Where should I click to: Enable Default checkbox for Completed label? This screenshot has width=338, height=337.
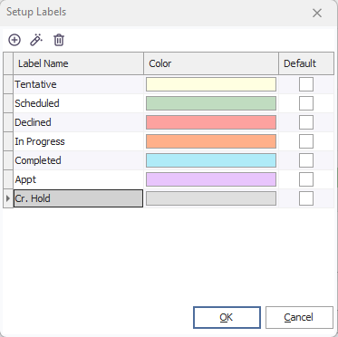tap(306, 160)
